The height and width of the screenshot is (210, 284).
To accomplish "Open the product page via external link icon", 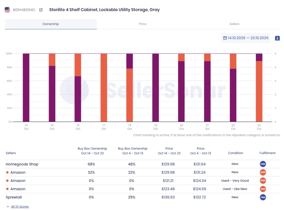I will tap(41, 10).
